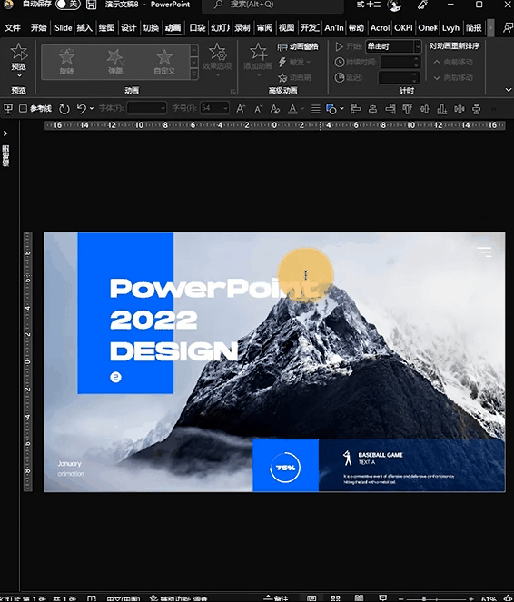Switch to the iSlide tab
The width and height of the screenshot is (514, 602).
click(62, 28)
